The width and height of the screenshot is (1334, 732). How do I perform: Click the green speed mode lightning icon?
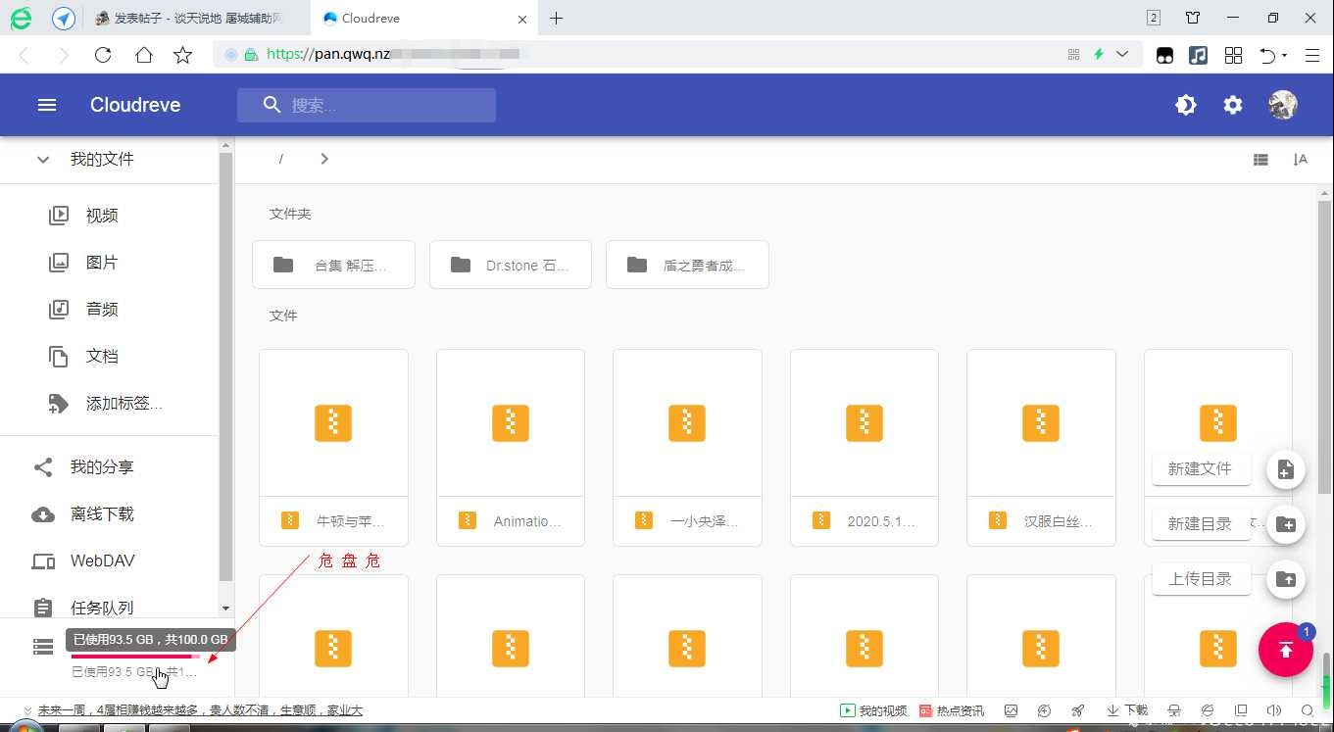click(1099, 55)
